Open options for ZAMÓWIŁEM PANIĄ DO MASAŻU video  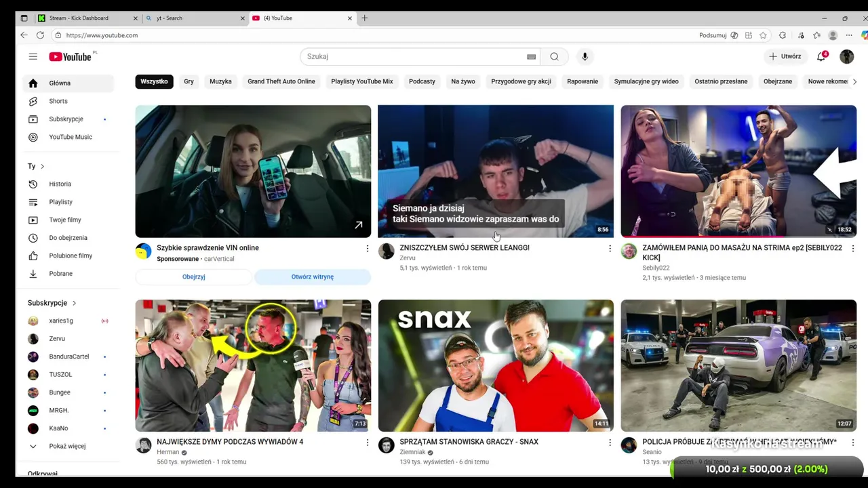point(852,249)
